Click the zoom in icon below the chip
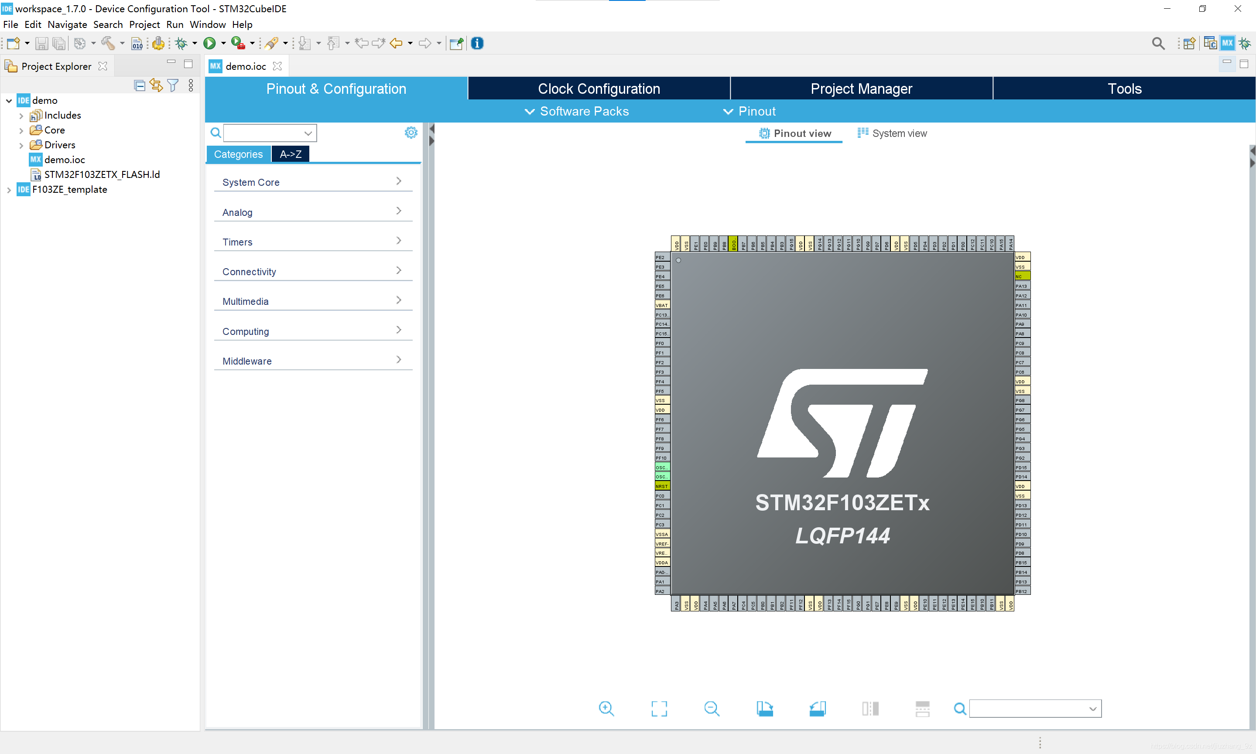The width and height of the screenshot is (1256, 754). (x=606, y=708)
